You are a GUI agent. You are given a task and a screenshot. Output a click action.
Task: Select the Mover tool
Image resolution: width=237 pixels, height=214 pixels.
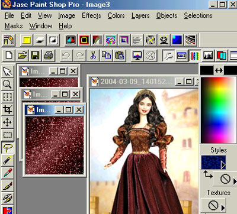[x=7, y=122]
